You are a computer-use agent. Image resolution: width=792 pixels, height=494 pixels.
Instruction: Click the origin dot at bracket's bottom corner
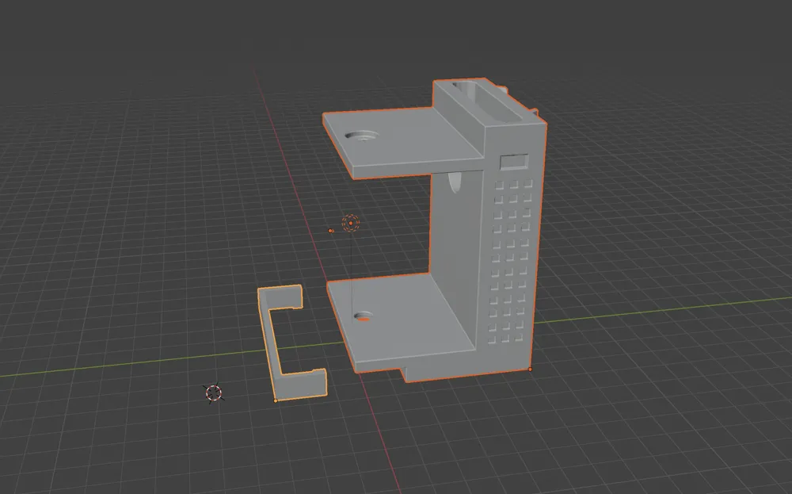pos(530,370)
